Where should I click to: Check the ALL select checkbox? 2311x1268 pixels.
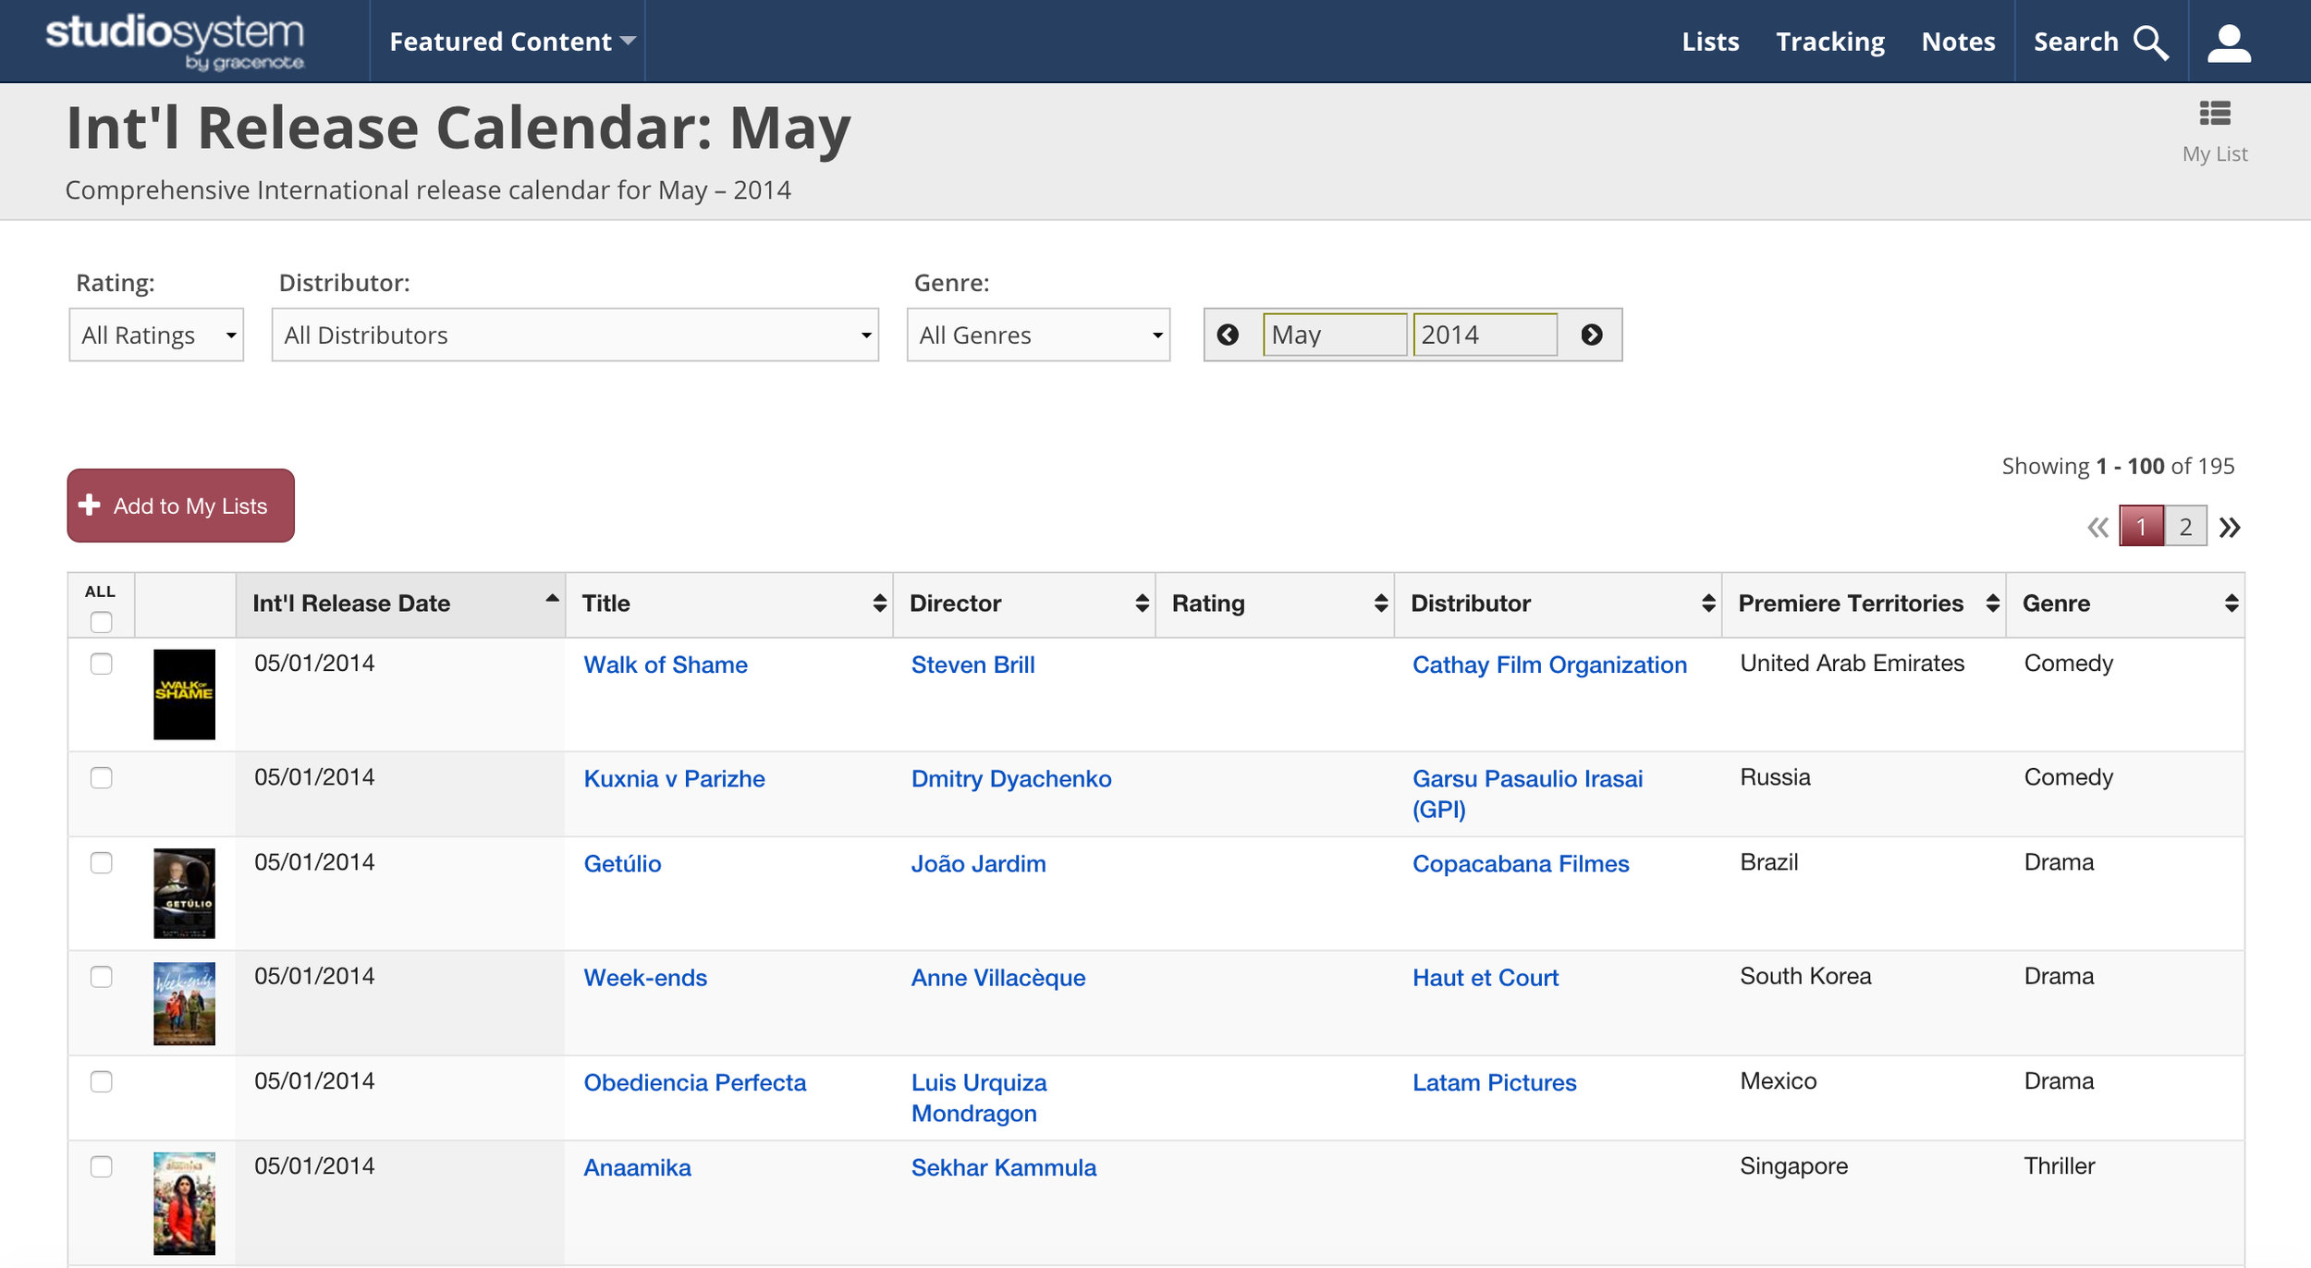pyautogui.click(x=102, y=622)
